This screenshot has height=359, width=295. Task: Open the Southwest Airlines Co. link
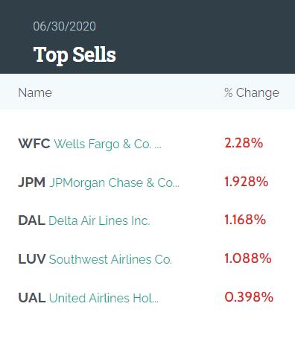[x=110, y=259]
